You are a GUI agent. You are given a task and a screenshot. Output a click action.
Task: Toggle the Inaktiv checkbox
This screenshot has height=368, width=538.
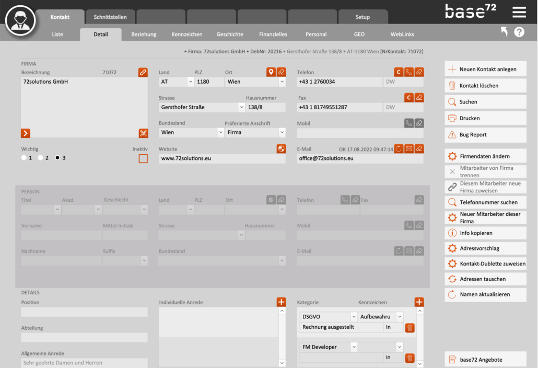pyautogui.click(x=143, y=158)
